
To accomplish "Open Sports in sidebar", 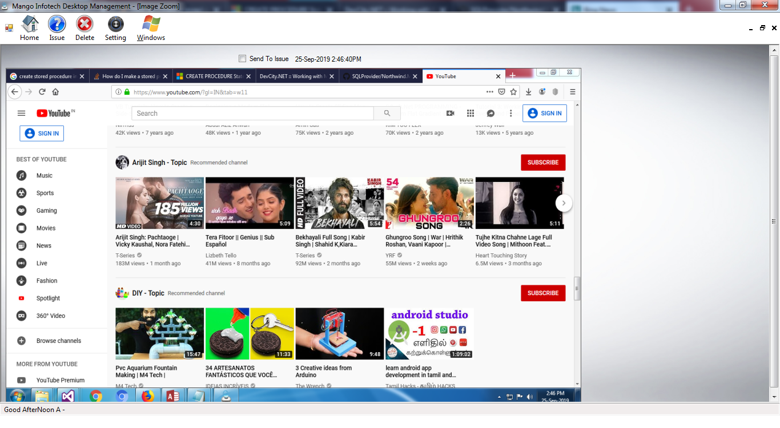I will (57, 193).
